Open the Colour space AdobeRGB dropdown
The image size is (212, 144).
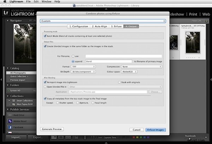coord(129,72)
